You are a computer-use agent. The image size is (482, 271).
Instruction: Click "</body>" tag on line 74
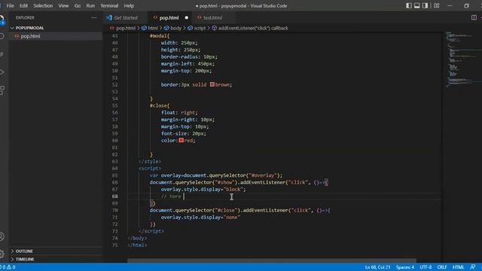tap(137, 238)
